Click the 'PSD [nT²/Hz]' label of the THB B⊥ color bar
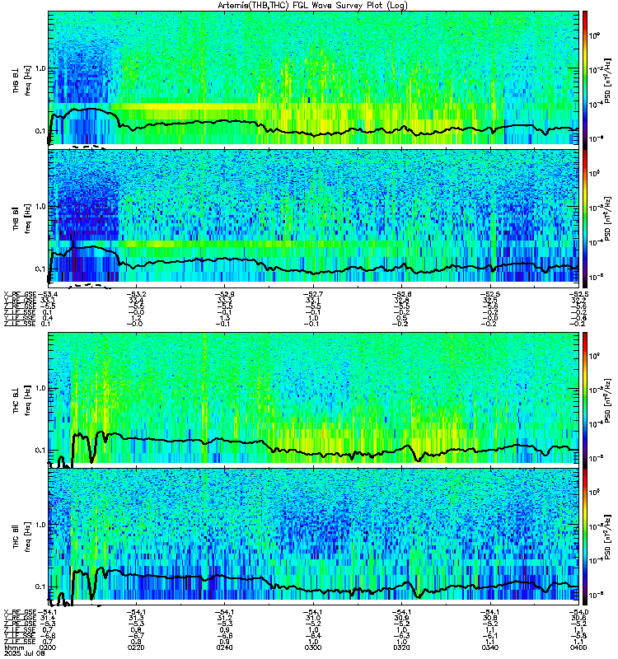The image size is (618, 659). (x=607, y=81)
